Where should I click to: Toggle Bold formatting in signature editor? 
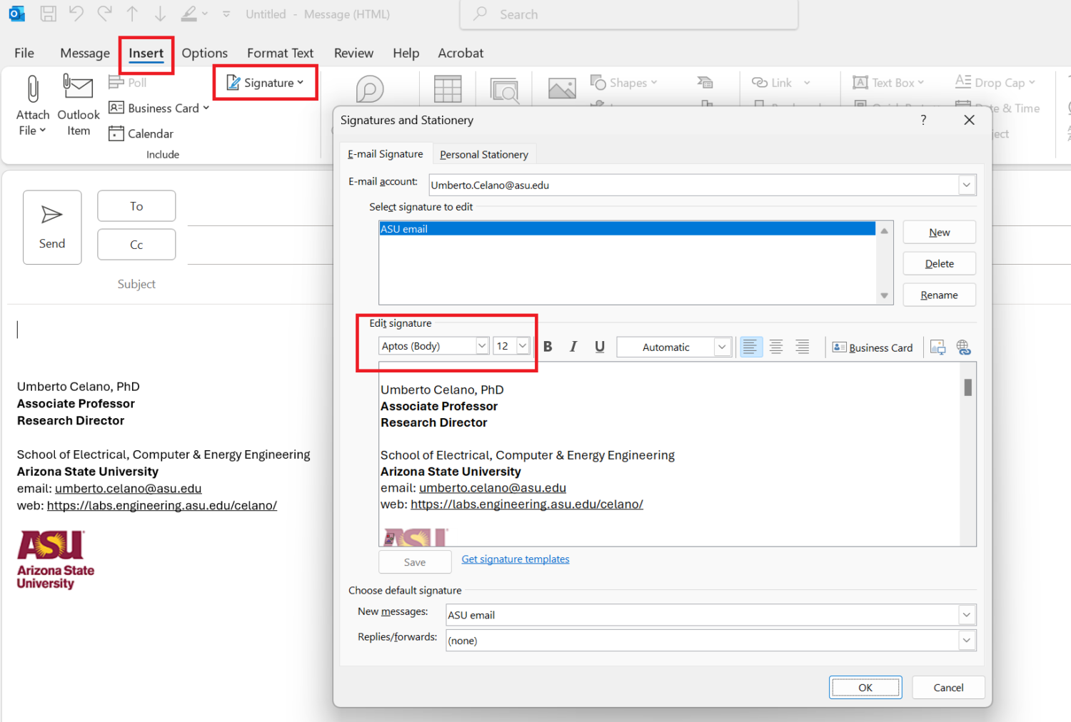click(548, 347)
